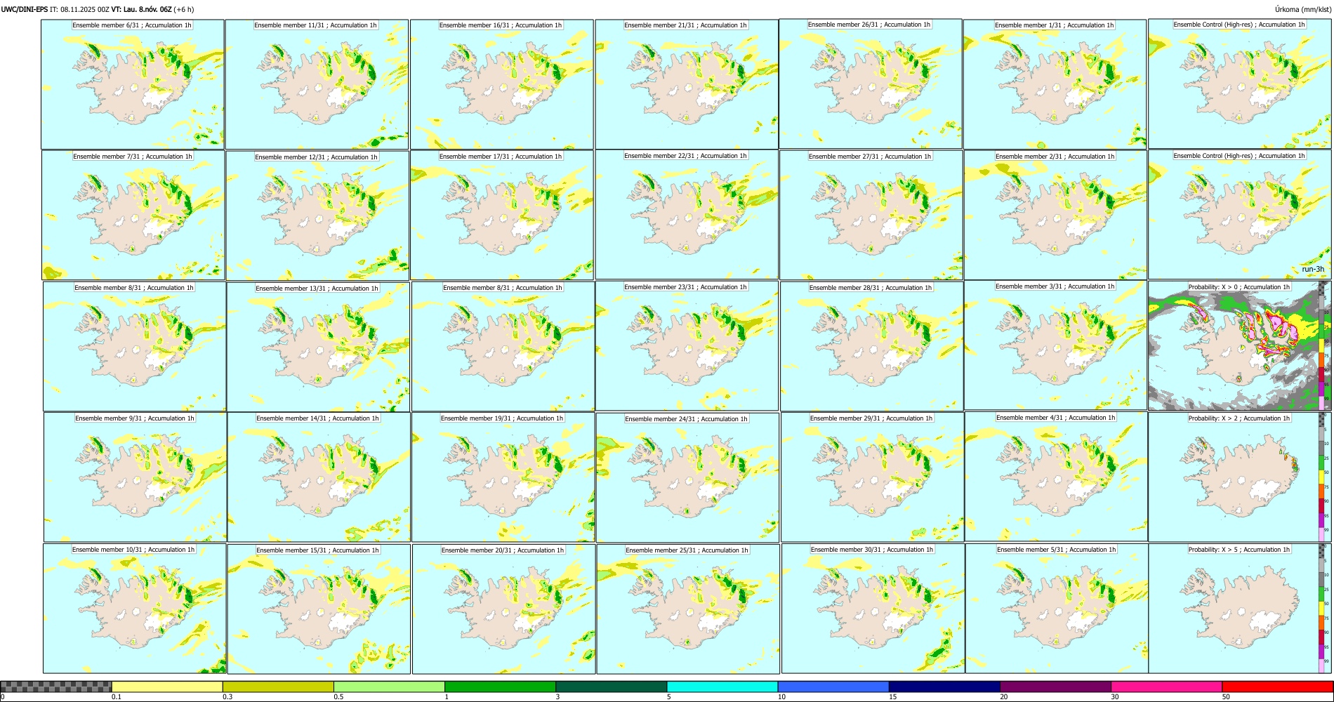1334x702 pixels.
Task: Open the Ensemble member 26/31 map
Action: pos(871,84)
